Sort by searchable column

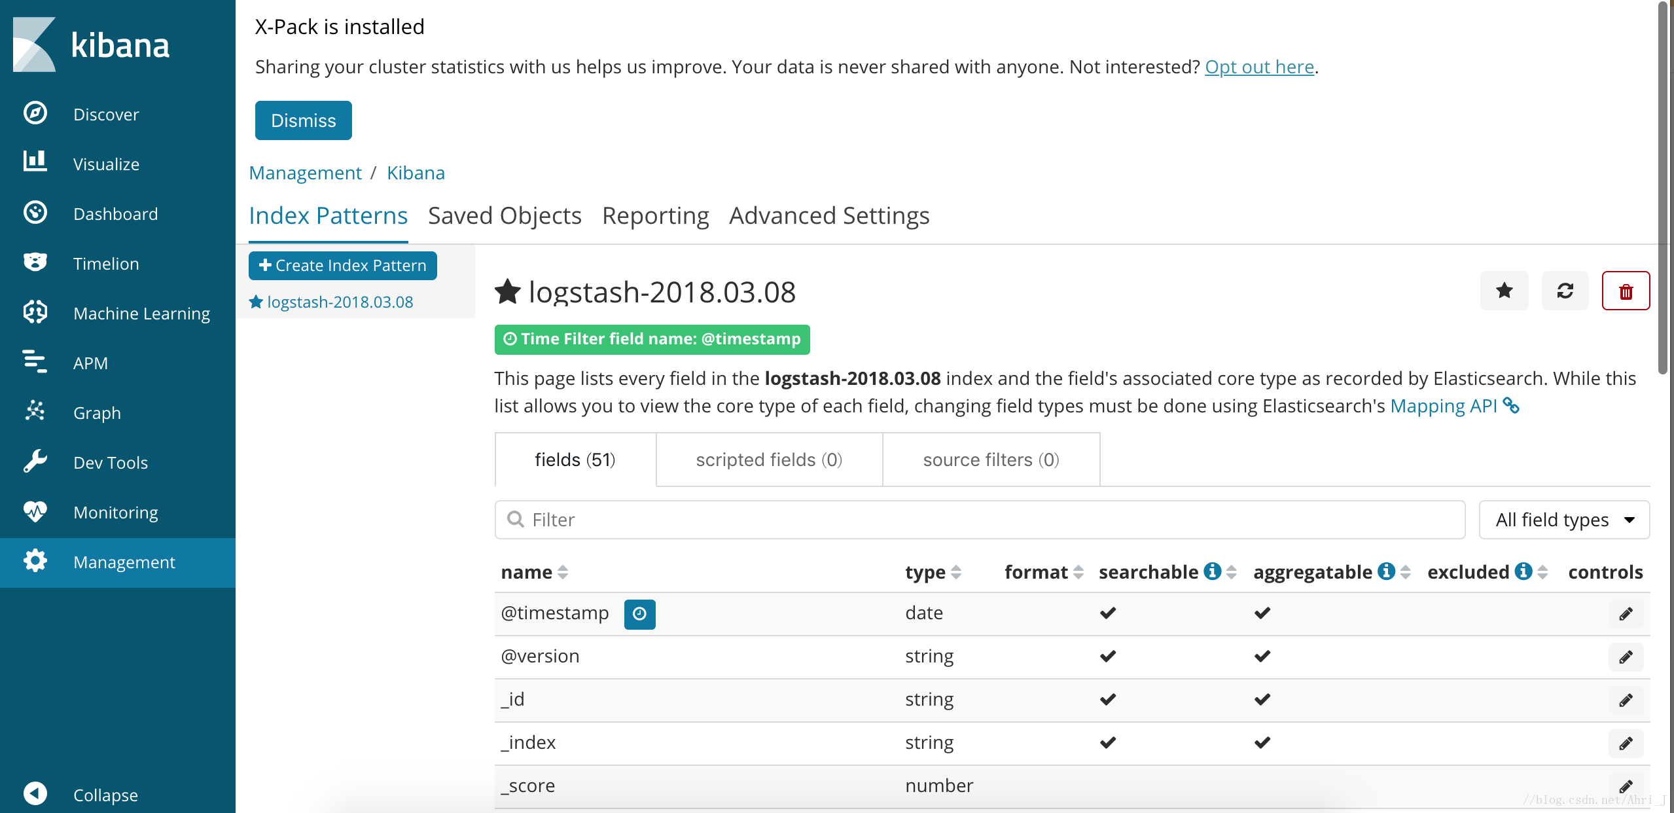click(1231, 572)
